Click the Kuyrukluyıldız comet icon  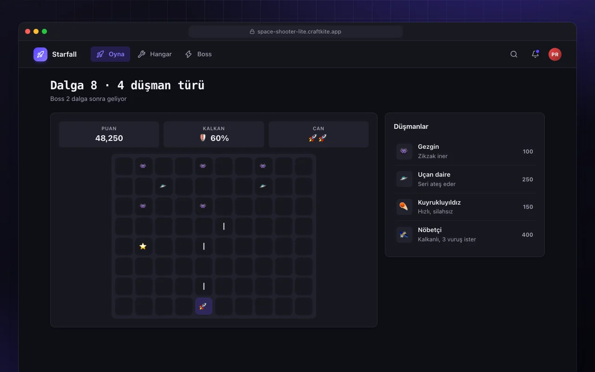click(404, 207)
